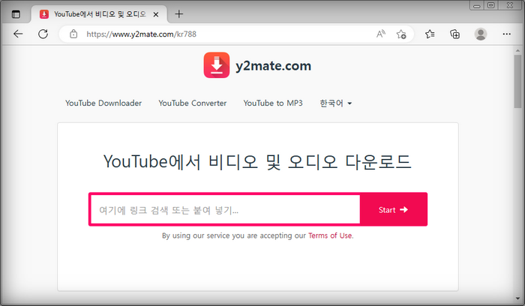Image resolution: width=525 pixels, height=306 pixels.
Task: Open a new tab with plus icon
Action: 179,14
